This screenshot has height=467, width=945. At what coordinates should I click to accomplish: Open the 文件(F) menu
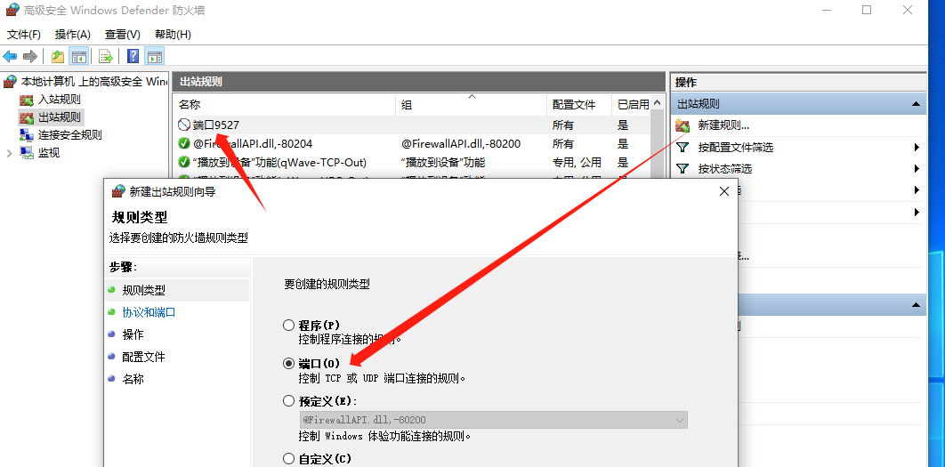[24, 35]
